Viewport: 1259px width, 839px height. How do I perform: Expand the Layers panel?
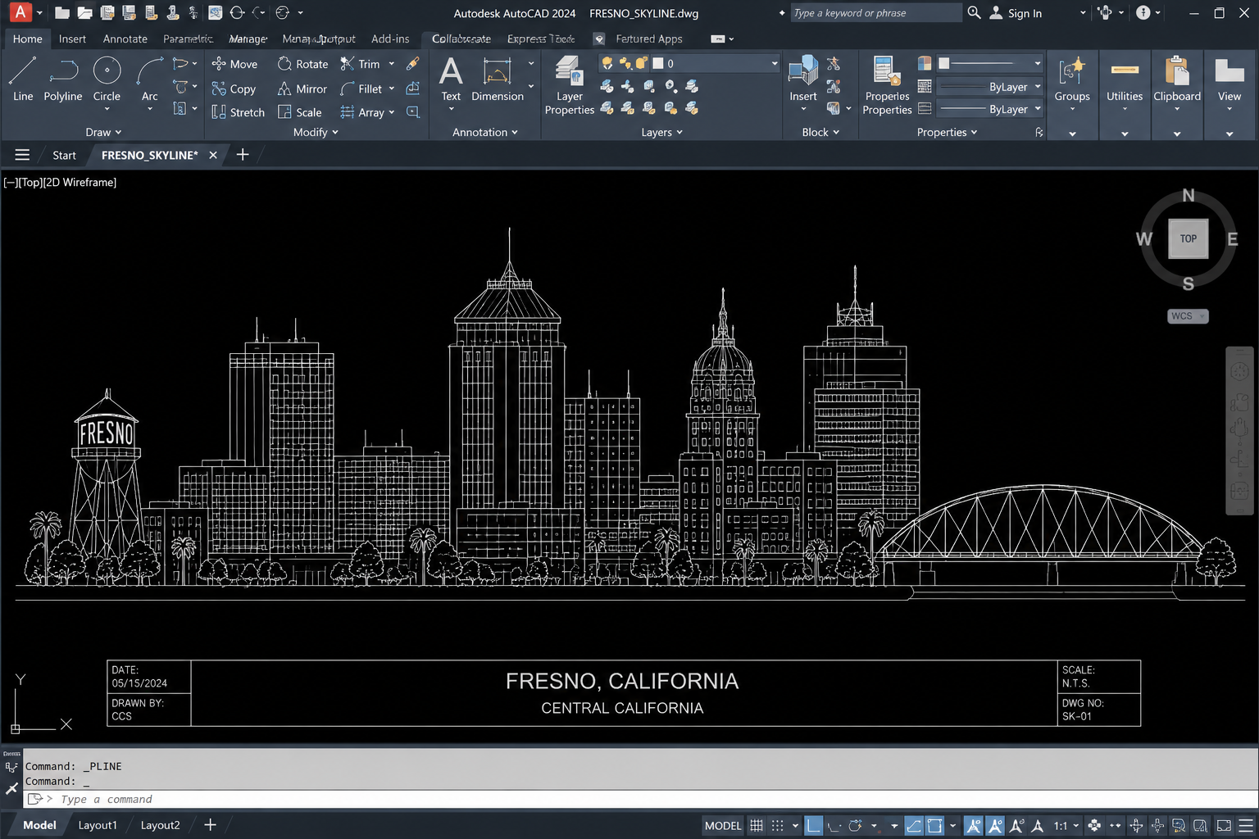click(661, 132)
